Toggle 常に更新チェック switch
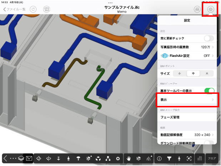This screenshot has height=166, width=221. pyautogui.click(x=209, y=38)
